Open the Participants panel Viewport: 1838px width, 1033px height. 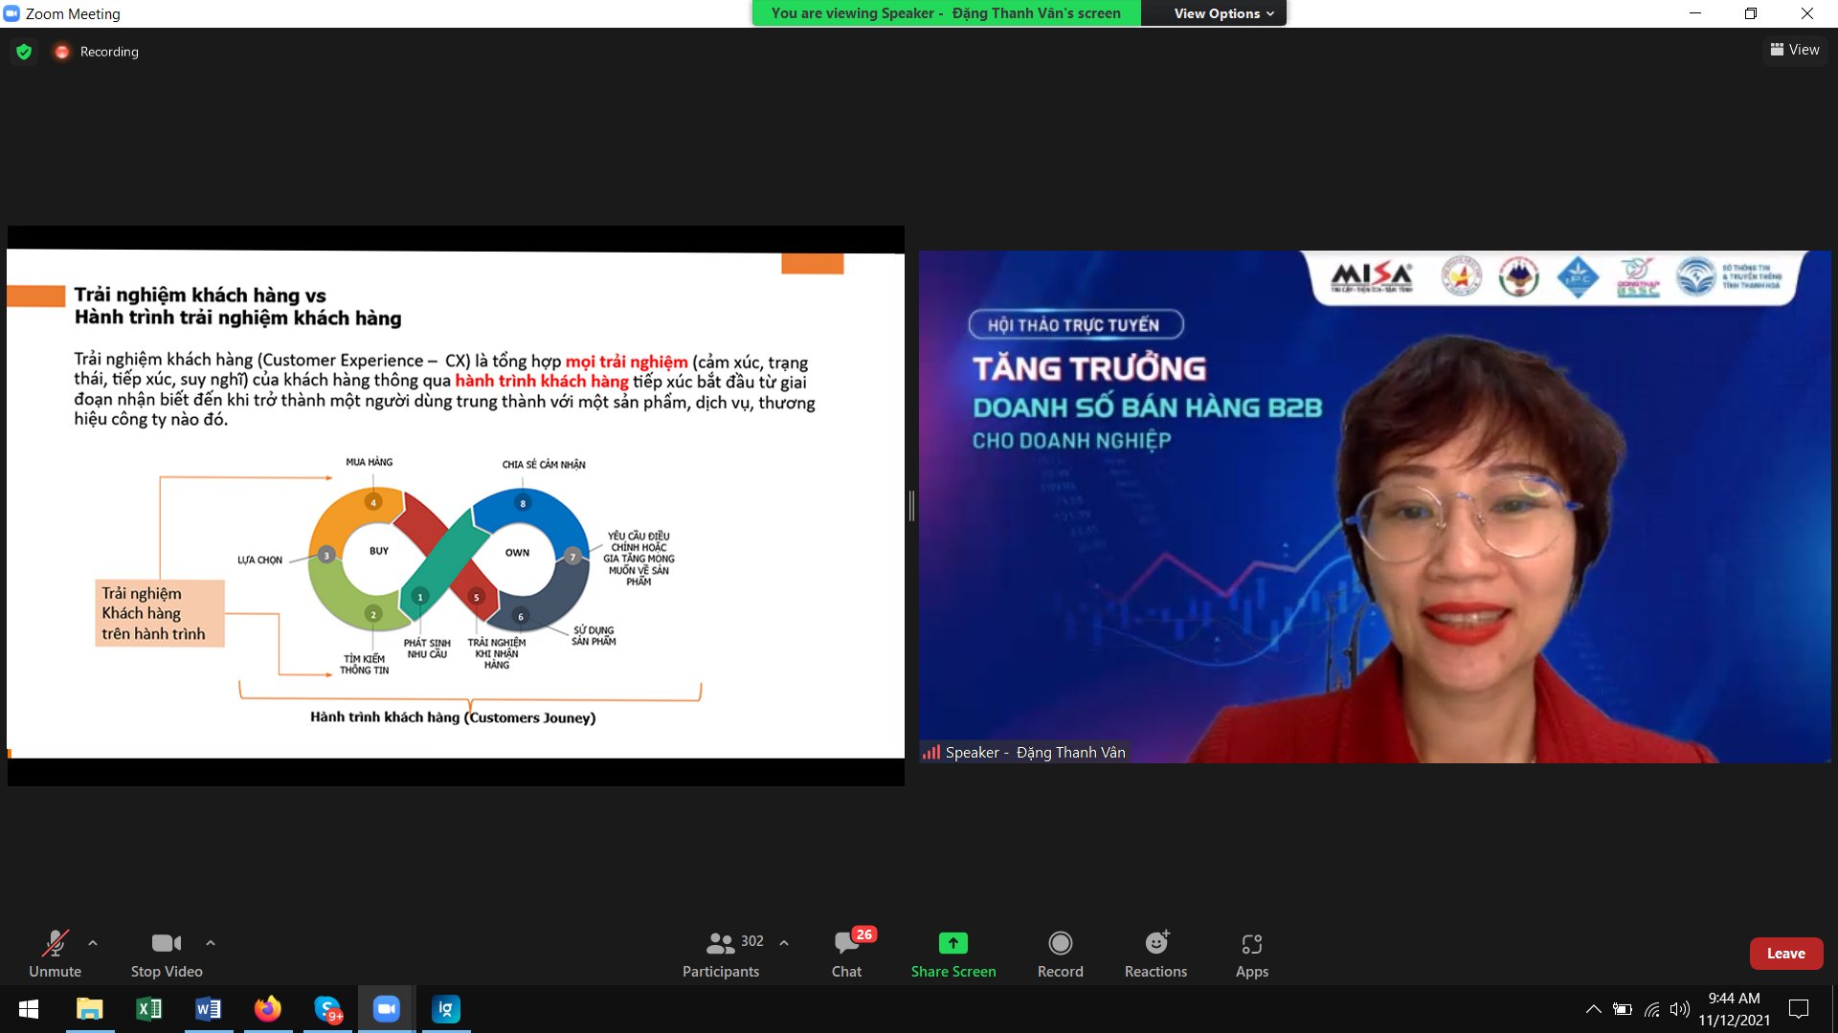pos(721,954)
